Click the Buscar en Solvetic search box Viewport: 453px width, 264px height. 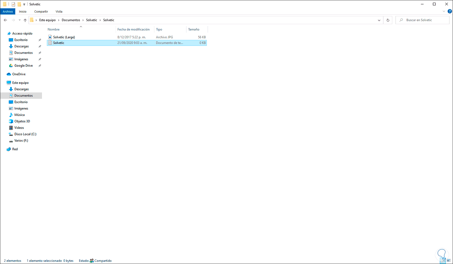(422, 20)
